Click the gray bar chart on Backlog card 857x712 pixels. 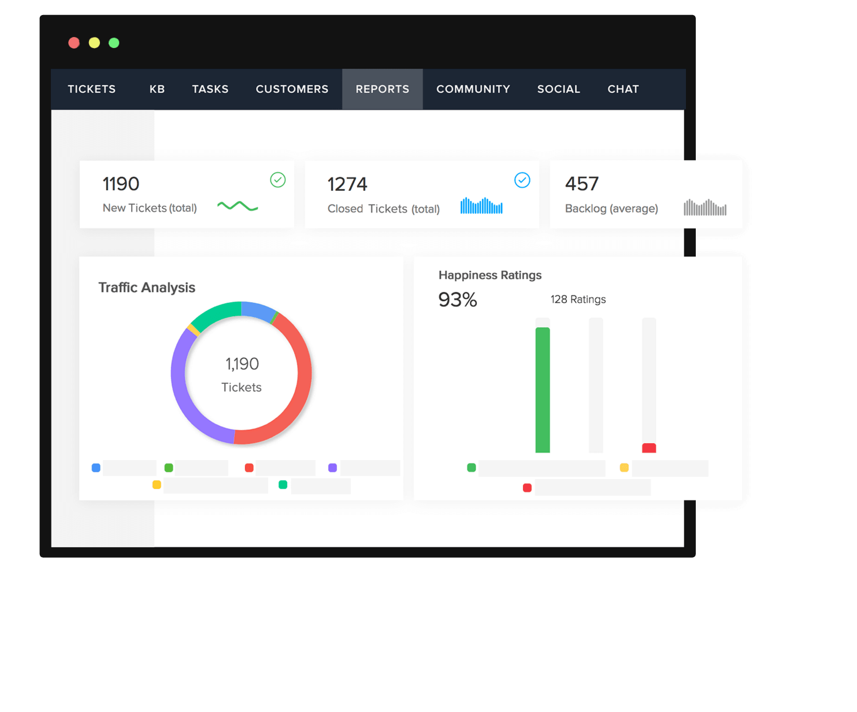coord(705,207)
